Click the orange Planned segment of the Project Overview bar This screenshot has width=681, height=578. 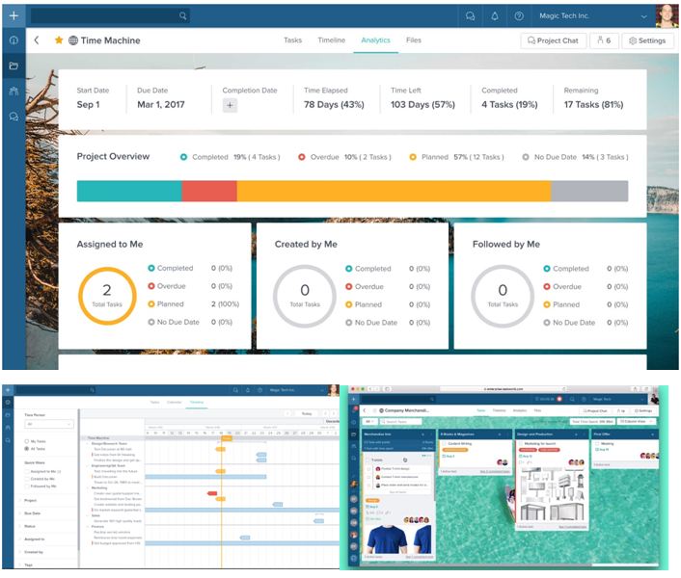[x=394, y=191]
